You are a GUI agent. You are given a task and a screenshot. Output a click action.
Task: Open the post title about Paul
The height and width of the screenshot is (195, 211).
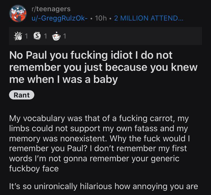click(103, 67)
